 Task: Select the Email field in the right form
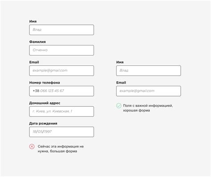(x=149, y=91)
